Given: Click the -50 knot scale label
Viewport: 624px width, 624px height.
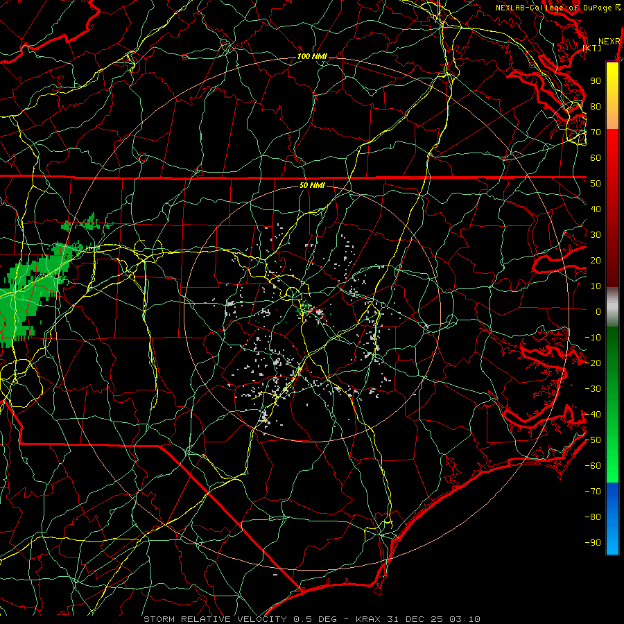Looking at the screenshot, I should (593, 440).
